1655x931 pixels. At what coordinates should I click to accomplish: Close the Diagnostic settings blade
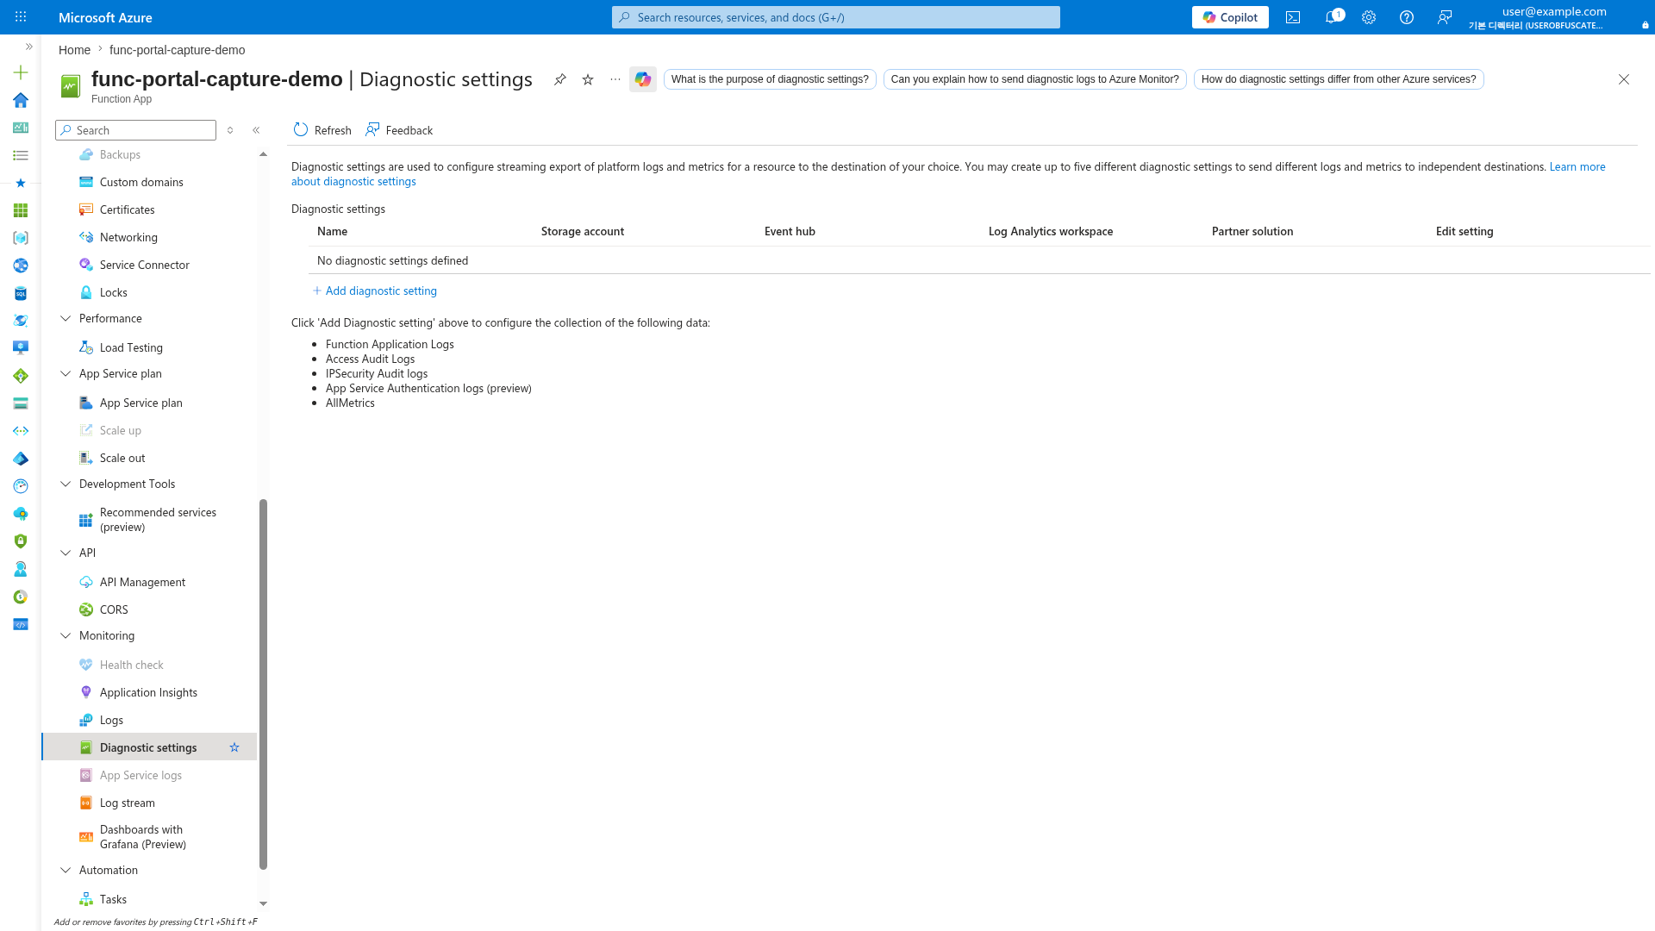click(1624, 79)
